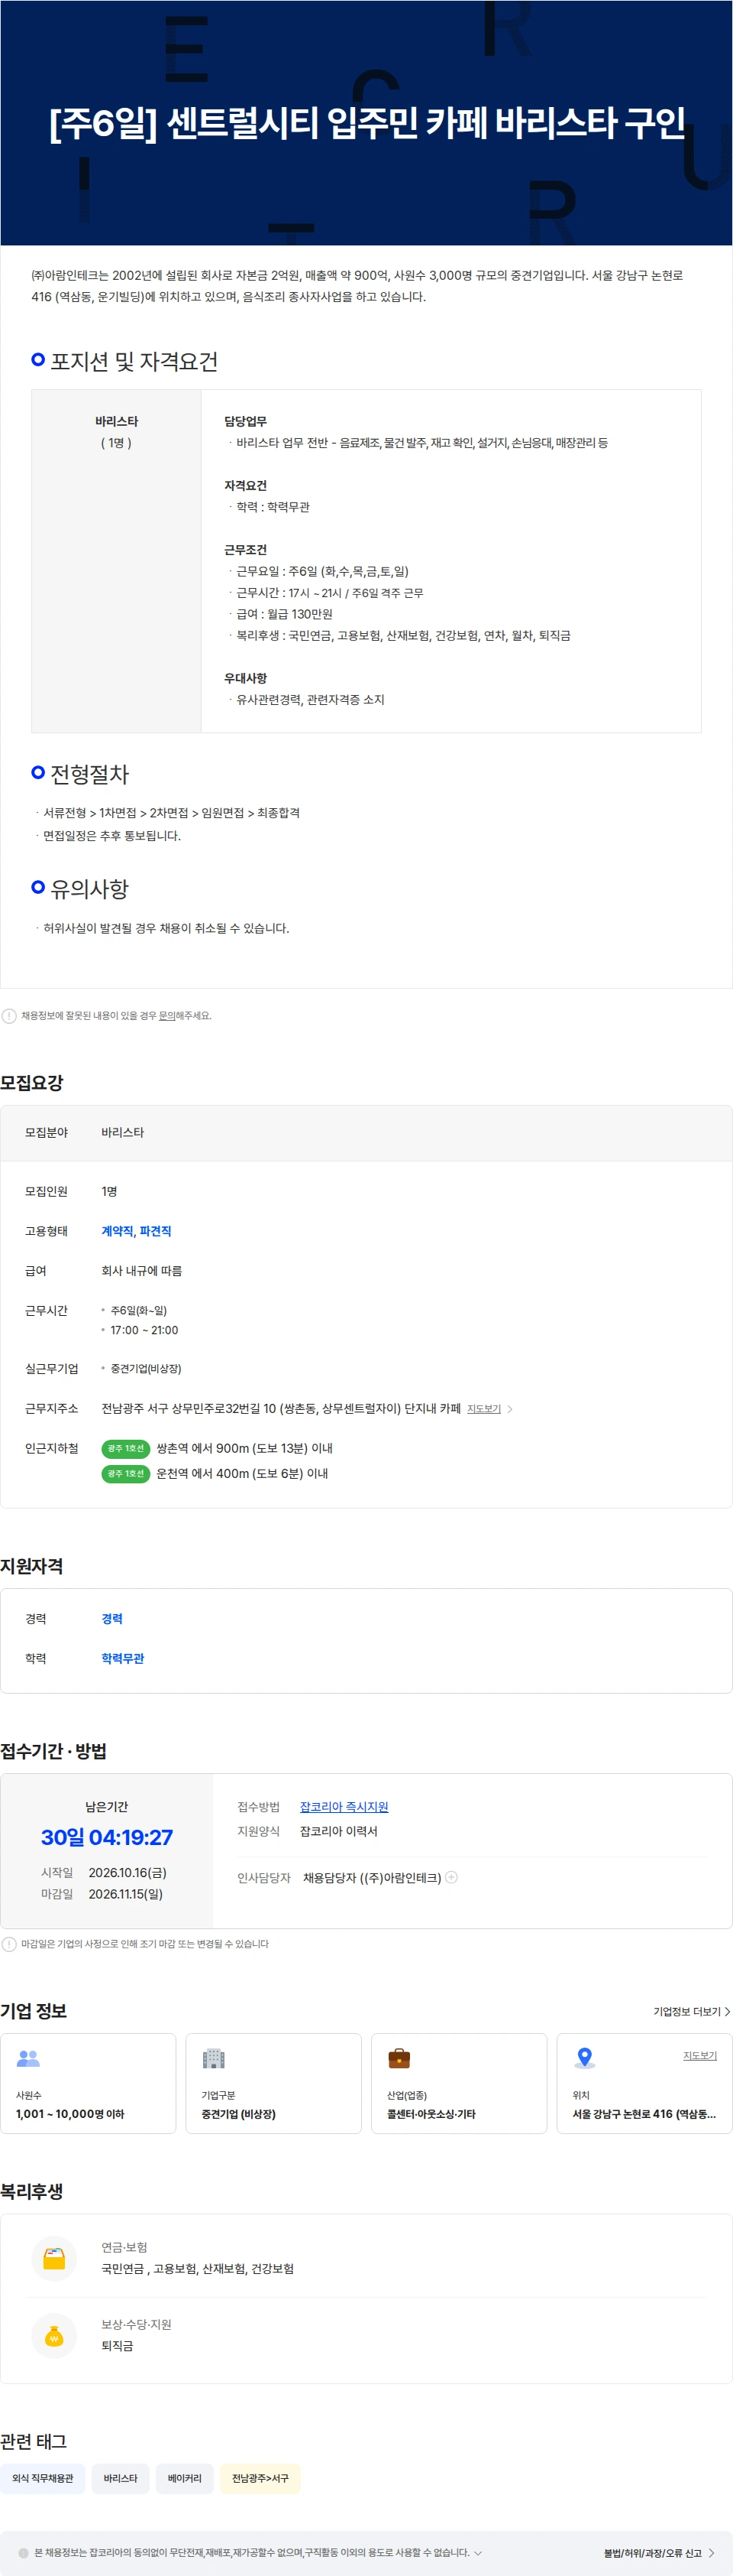
Task: Click the 급여 : 월급 130만원 line
Action: (x=283, y=614)
